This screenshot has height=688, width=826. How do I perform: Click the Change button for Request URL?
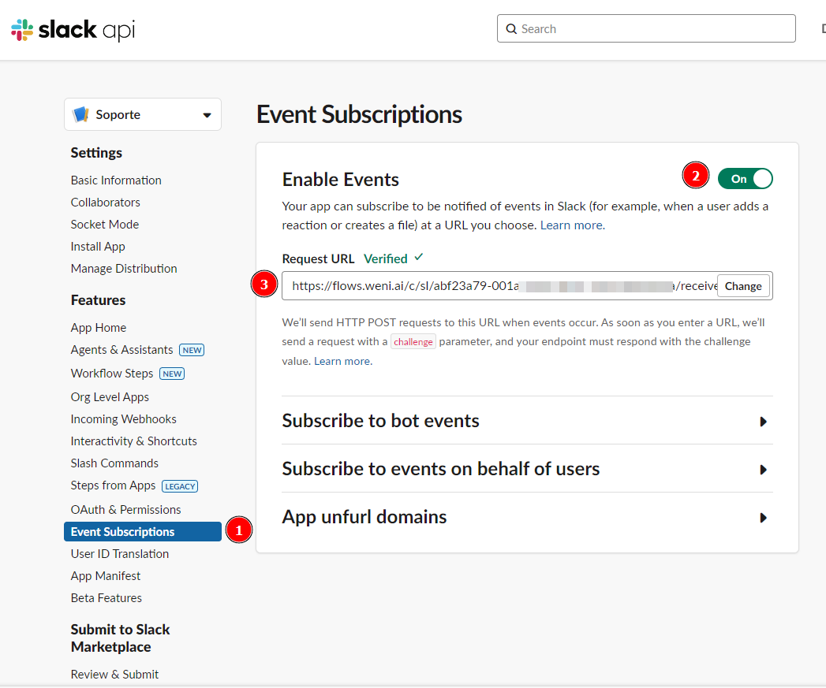point(743,286)
